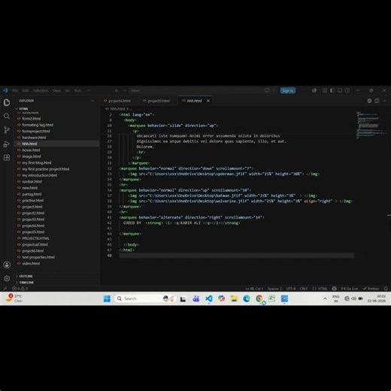The image size is (391, 391).
Task: Open video.html in Explorer
Action: 31,263
